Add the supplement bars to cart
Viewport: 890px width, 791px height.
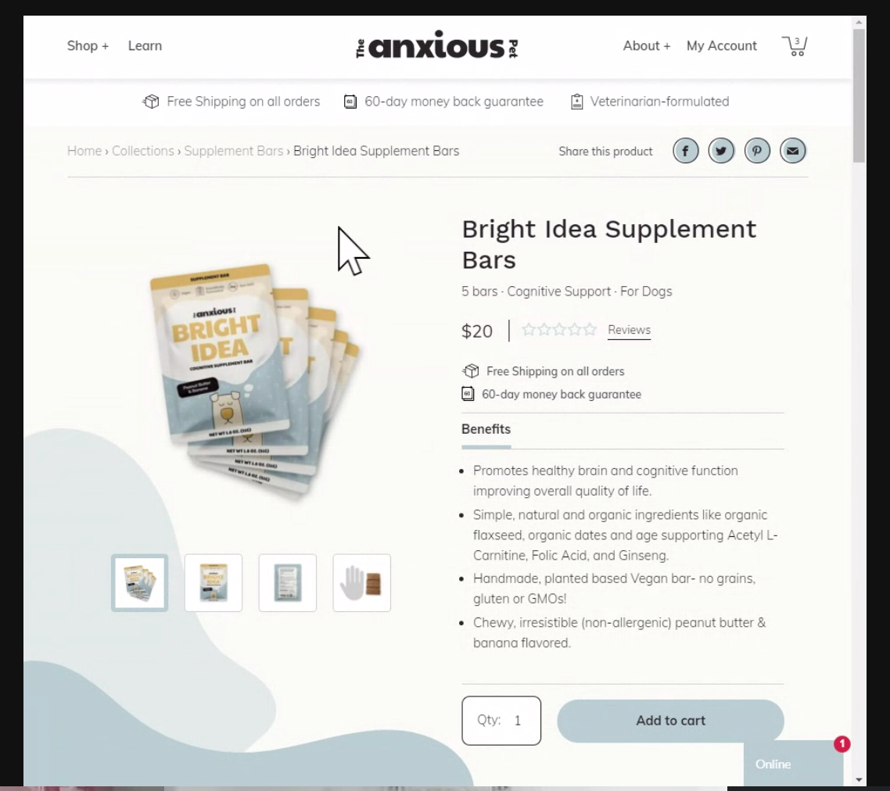click(670, 721)
